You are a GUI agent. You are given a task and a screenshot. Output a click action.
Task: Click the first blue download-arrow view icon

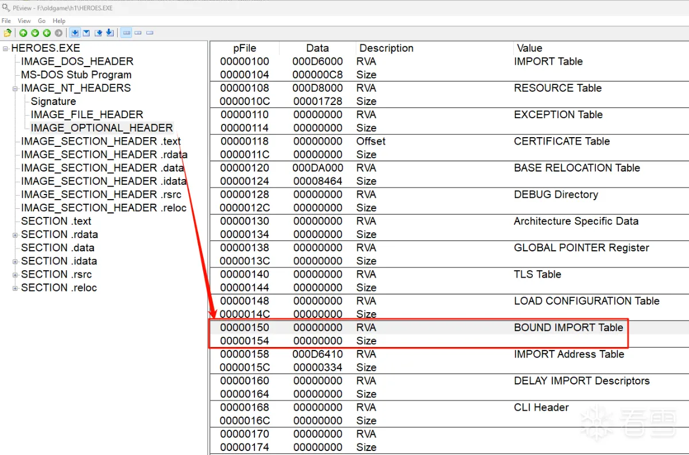75,33
